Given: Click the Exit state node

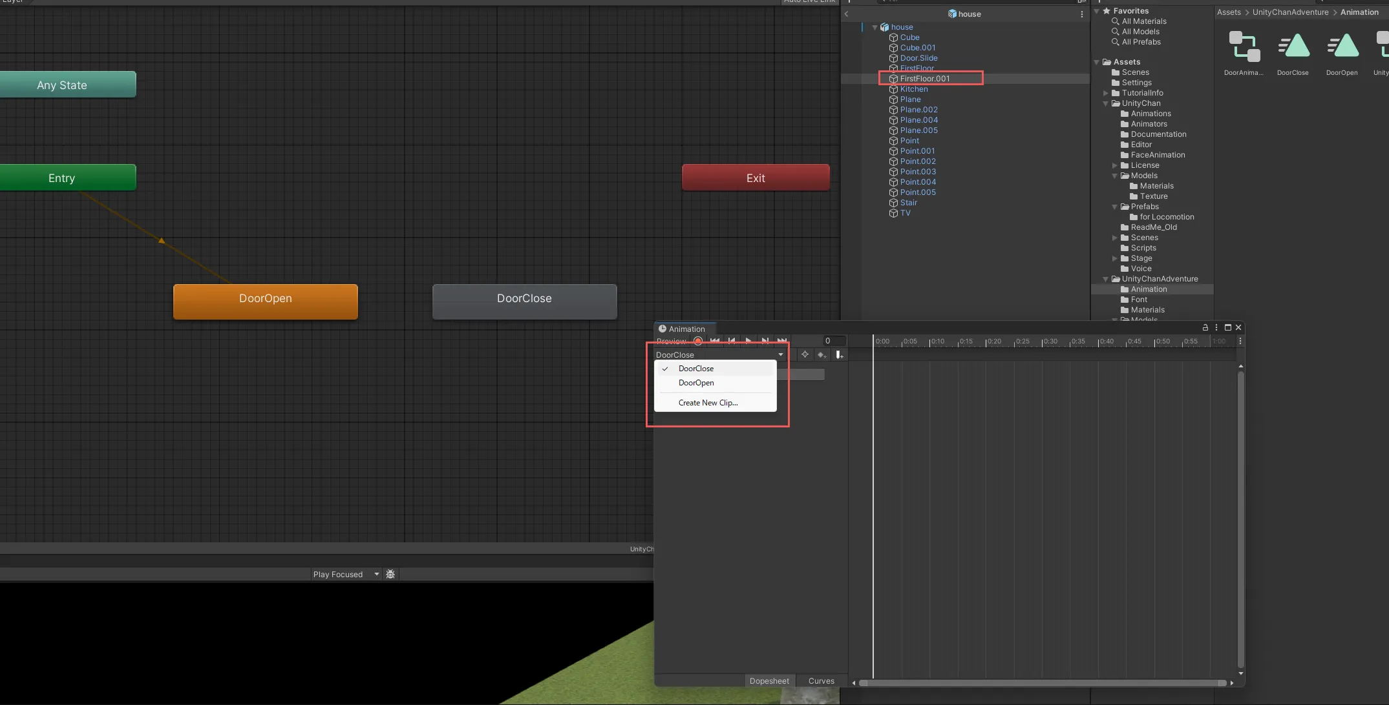Looking at the screenshot, I should pyautogui.click(x=754, y=177).
